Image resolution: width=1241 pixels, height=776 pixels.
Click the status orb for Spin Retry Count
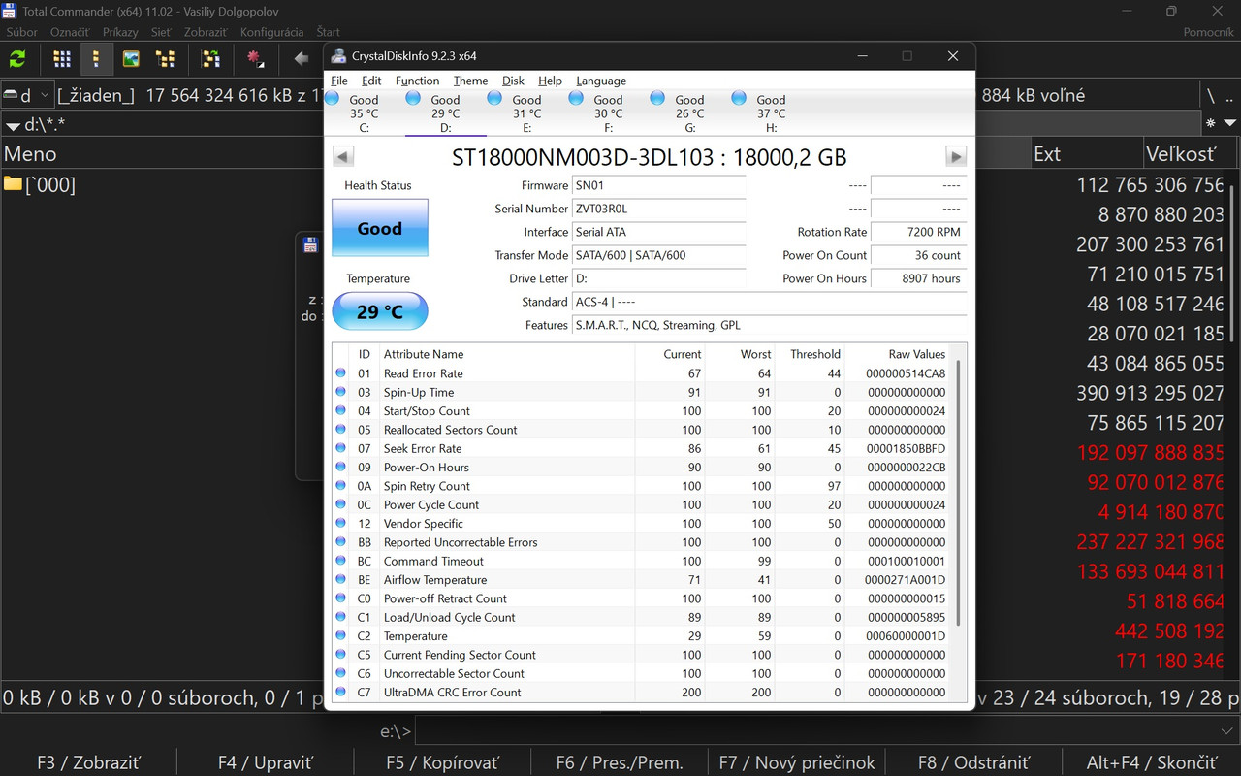[x=340, y=486]
